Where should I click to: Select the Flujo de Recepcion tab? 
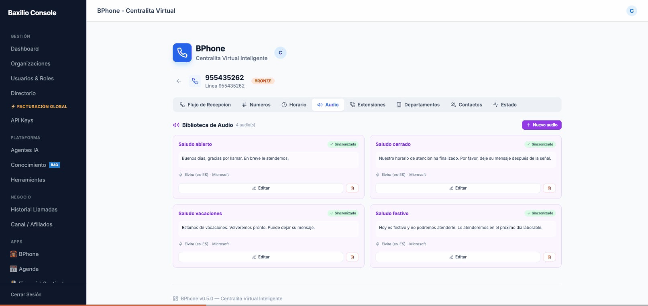(x=205, y=105)
